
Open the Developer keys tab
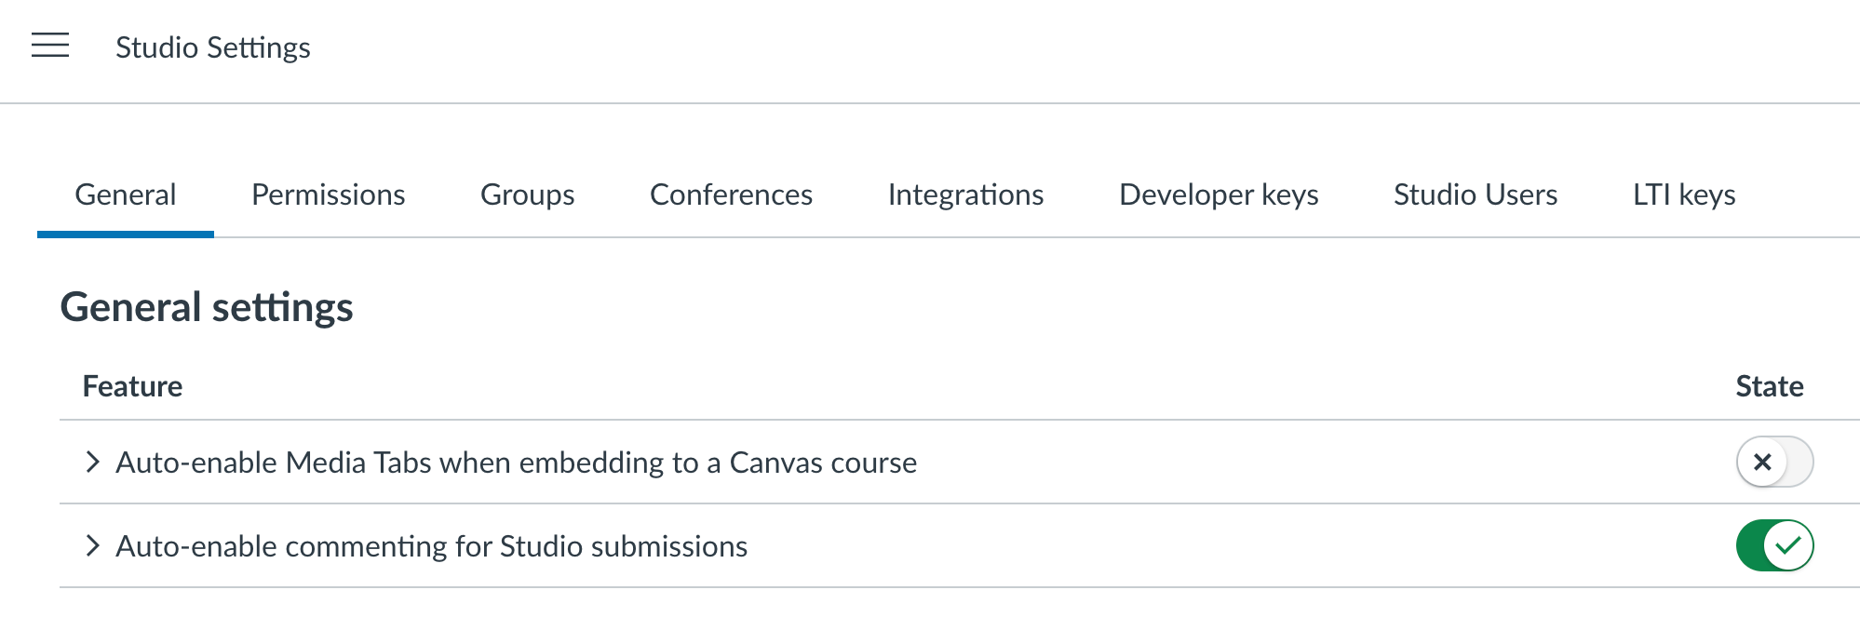1219,195
